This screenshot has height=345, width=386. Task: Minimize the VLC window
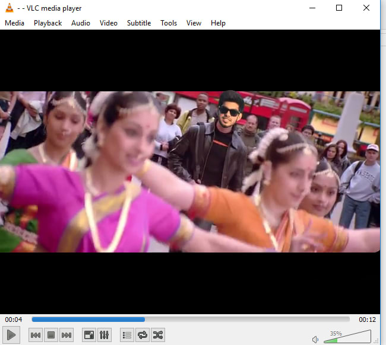(x=312, y=8)
